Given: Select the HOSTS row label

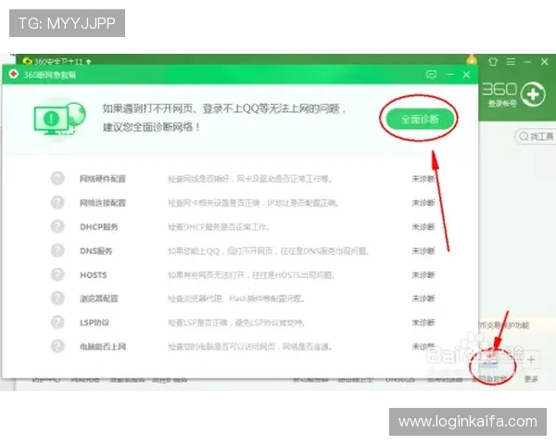Looking at the screenshot, I should click(94, 275).
